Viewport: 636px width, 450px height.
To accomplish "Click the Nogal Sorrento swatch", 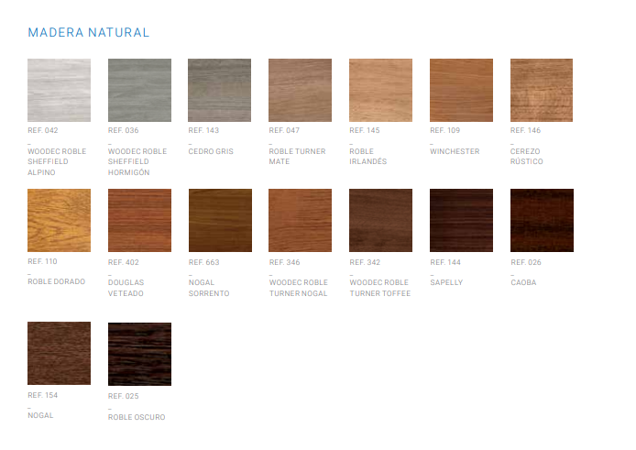I will 220,221.
